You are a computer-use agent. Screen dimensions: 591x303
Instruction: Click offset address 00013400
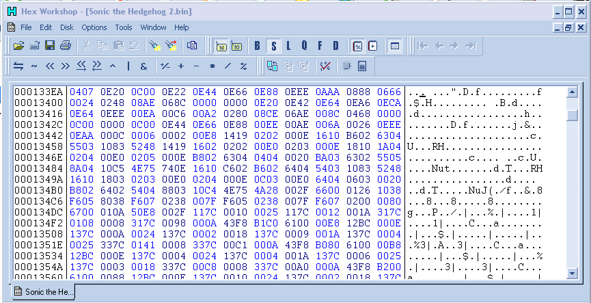[x=40, y=103]
